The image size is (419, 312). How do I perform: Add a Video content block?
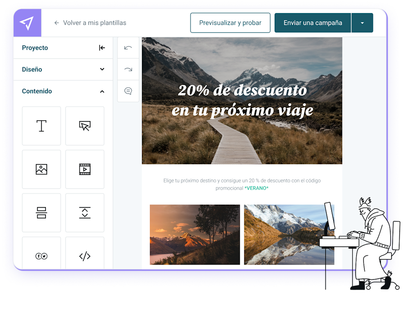coord(85,169)
